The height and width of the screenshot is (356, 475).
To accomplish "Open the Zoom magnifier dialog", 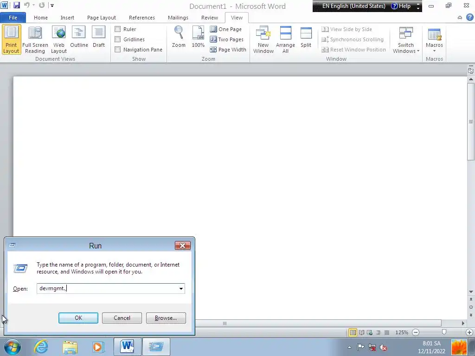I will tap(179, 37).
